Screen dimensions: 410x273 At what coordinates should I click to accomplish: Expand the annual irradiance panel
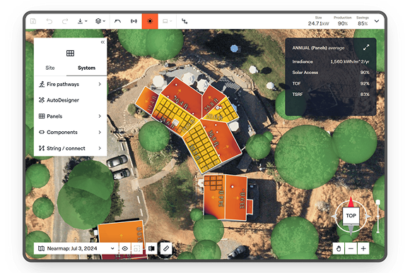[x=366, y=47]
